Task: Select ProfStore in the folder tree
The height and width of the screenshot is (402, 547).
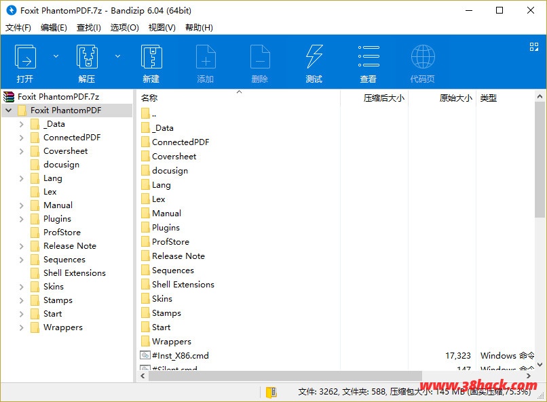Action: 62,233
